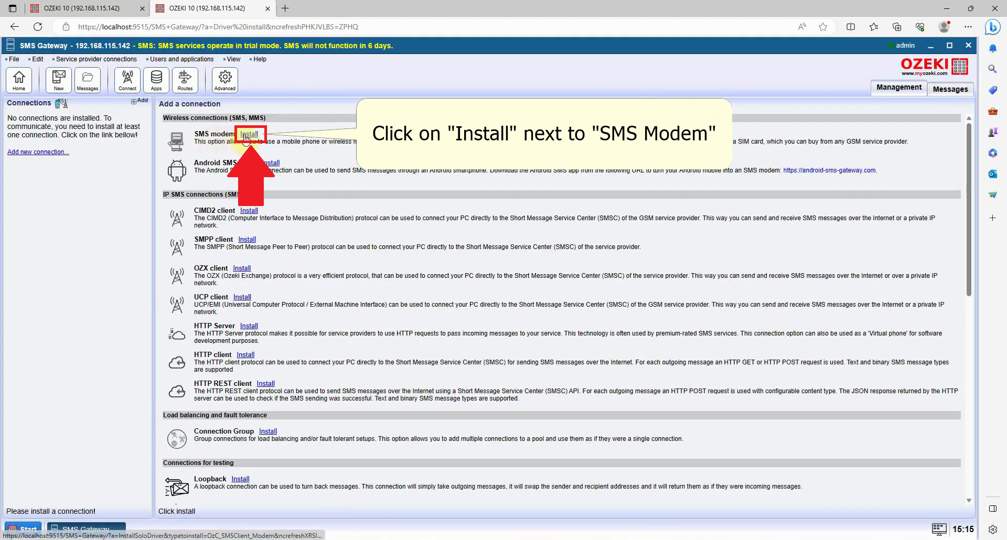This screenshot has width=1007, height=540.
Task: Open the browser tab actions menu
Action: pos(13,8)
